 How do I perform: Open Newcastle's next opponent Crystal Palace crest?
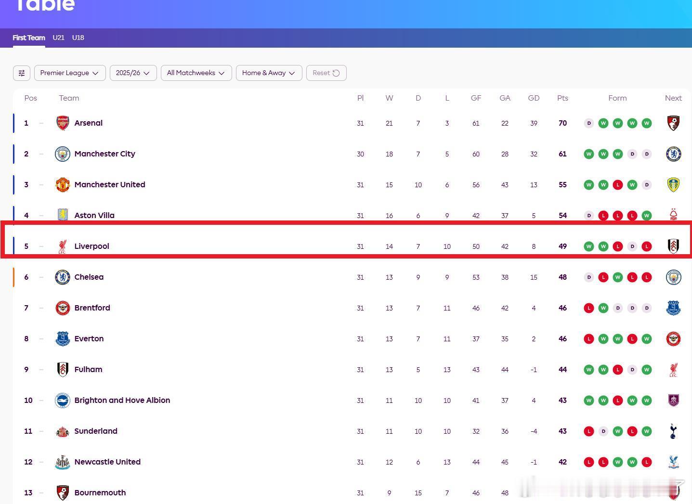673,462
